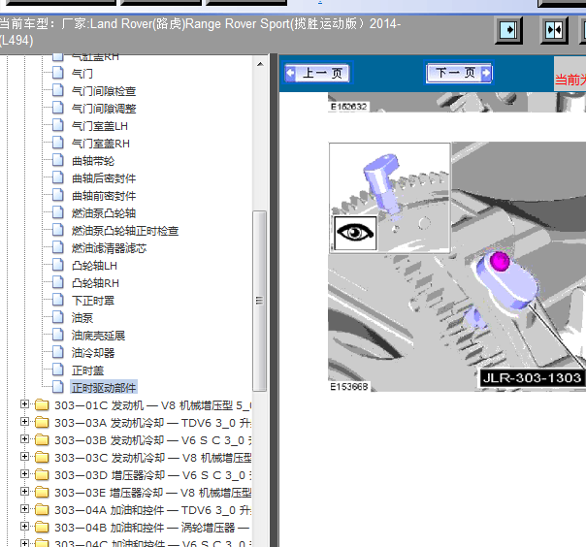Open the 气门室盖LH document
Viewport: 586px width, 547px height.
(x=100, y=126)
